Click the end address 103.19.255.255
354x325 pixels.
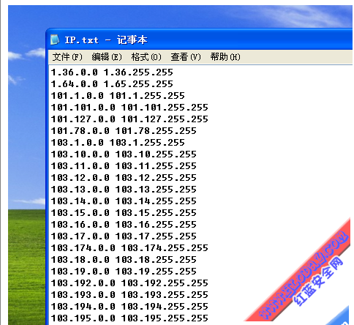(x=156, y=272)
